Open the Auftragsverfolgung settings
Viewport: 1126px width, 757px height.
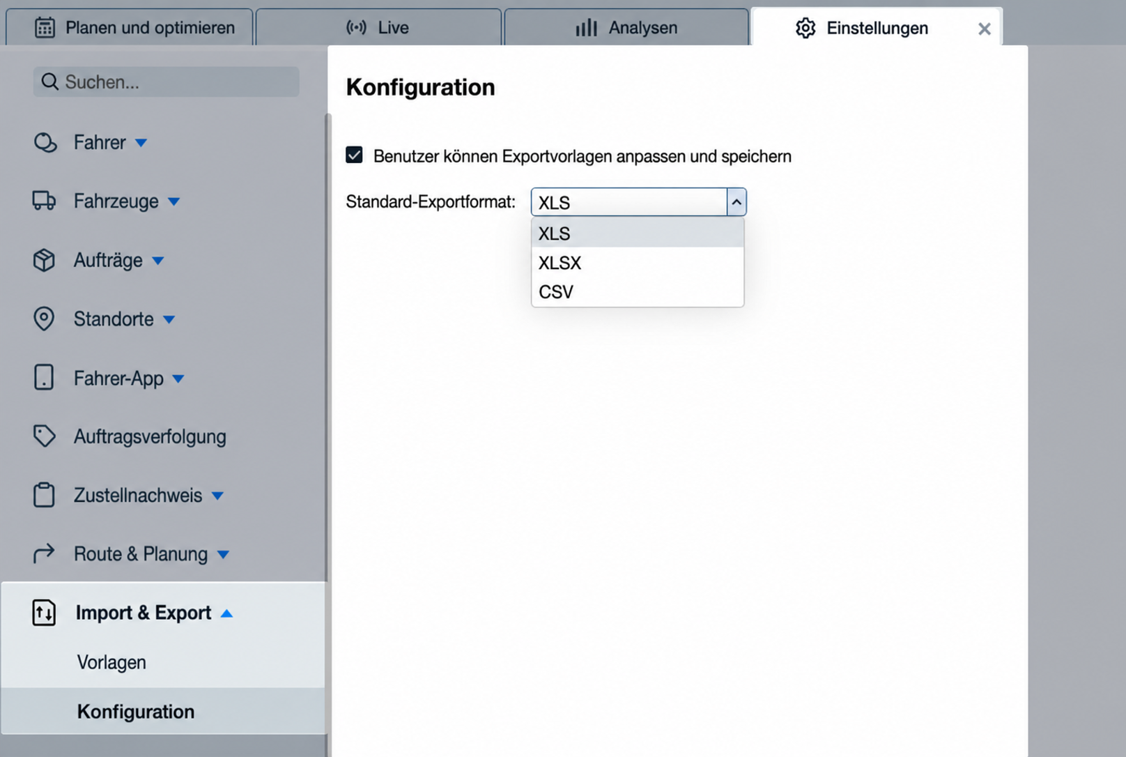pyautogui.click(x=150, y=436)
